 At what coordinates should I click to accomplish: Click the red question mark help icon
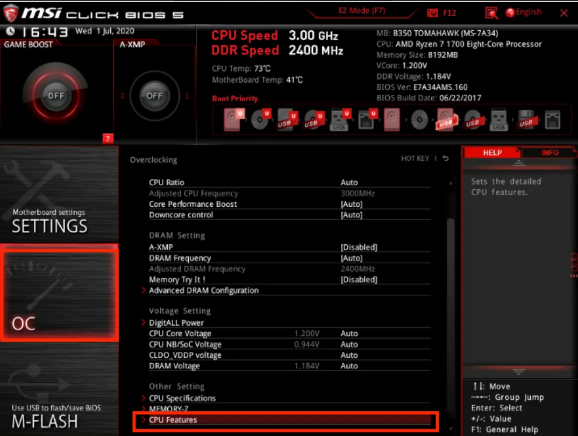click(x=108, y=138)
